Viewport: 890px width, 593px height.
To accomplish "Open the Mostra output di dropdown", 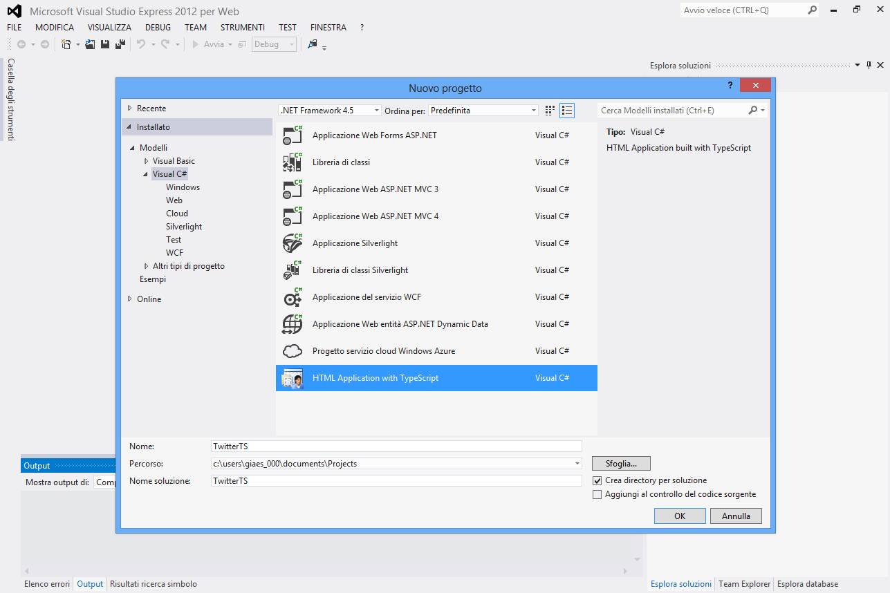I will [104, 482].
